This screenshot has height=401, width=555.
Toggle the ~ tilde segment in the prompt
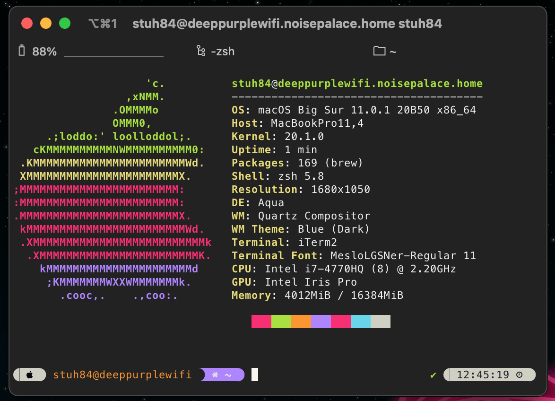tap(229, 375)
